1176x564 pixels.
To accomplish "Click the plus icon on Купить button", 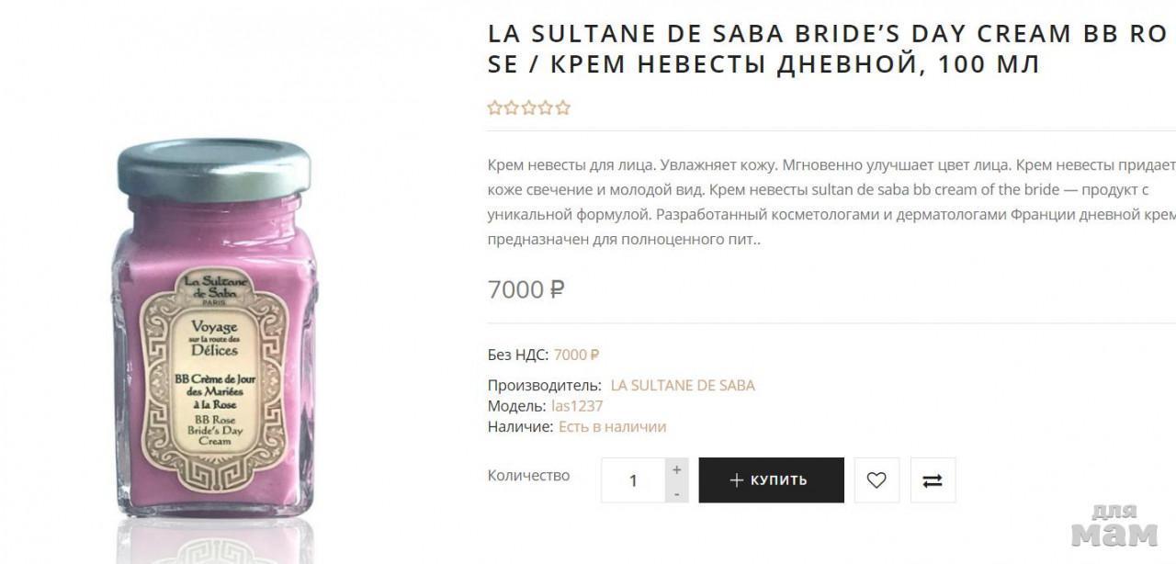I will pyautogui.click(x=736, y=480).
